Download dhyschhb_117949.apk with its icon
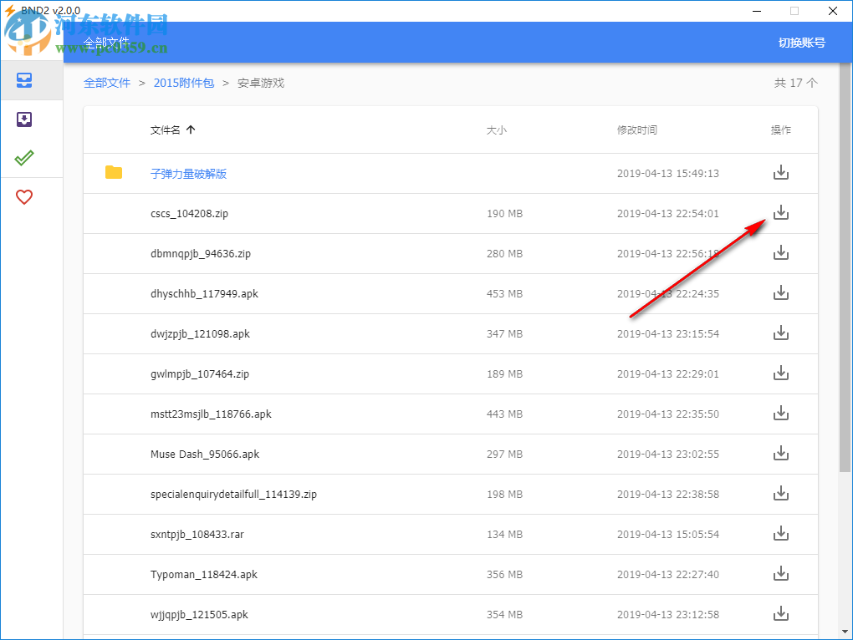Screen dimensions: 853x640 tap(780, 292)
